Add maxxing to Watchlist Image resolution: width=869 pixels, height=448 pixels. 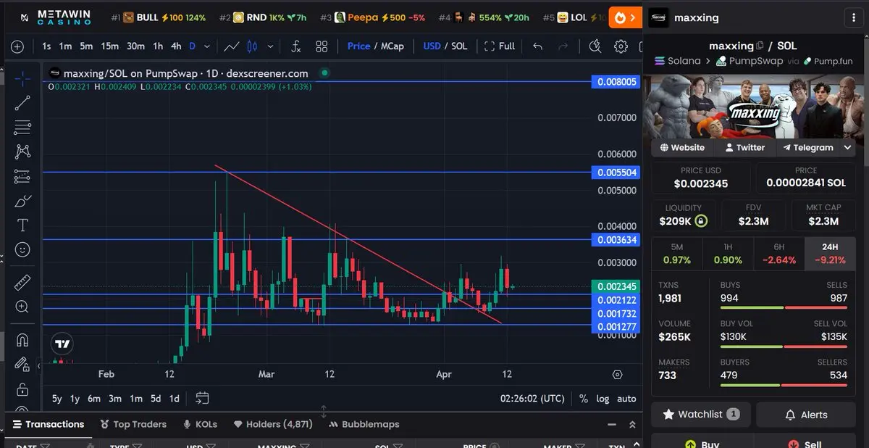(x=701, y=415)
